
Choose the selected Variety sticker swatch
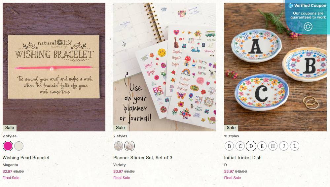[129, 146]
